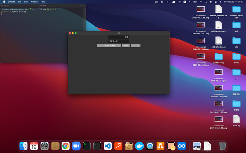Click the Bluetooth icon in menu bar
Viewport: 246px width, 153px height.
pyautogui.click(x=190, y=2)
